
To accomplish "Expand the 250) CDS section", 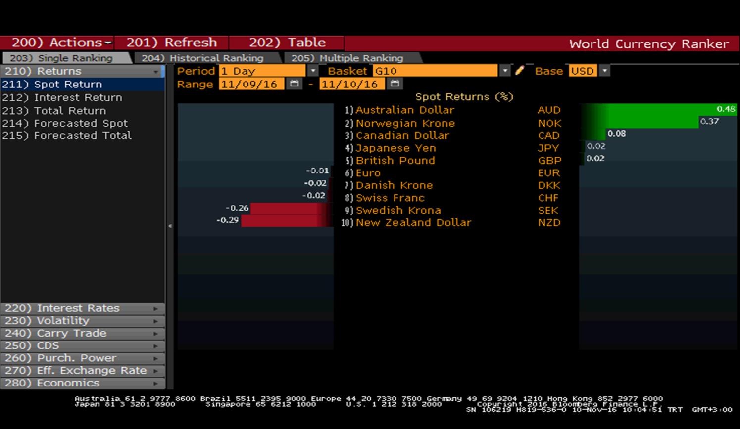I will click(x=82, y=345).
